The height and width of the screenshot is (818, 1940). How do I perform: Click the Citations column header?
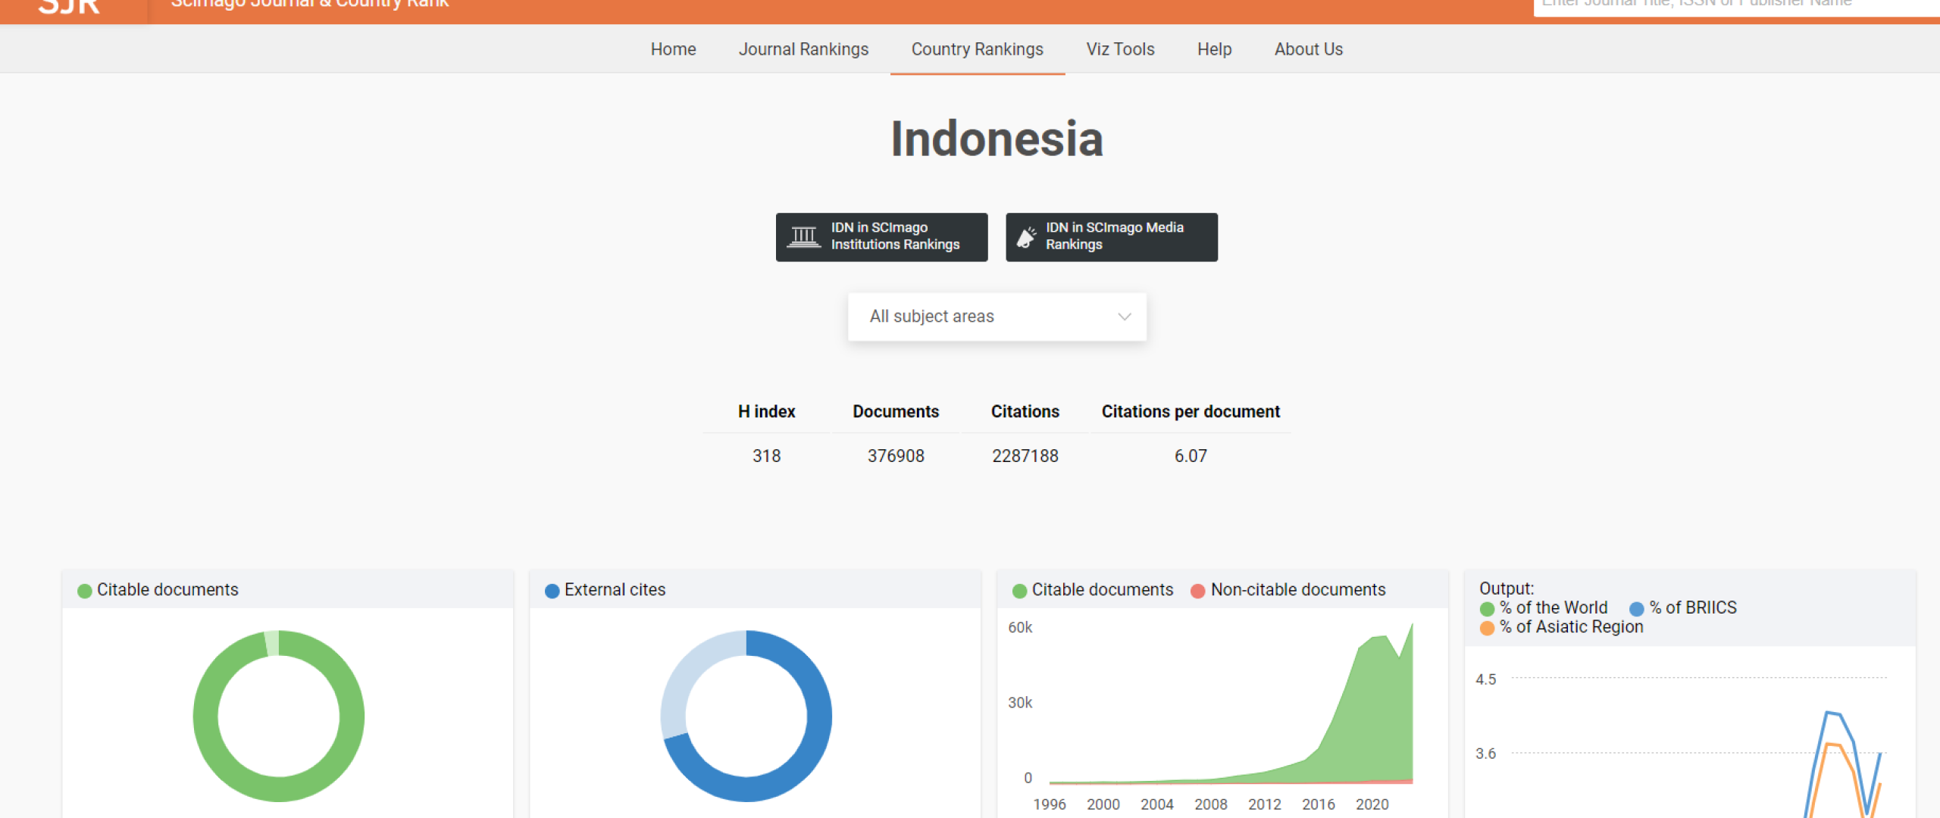click(x=1025, y=411)
